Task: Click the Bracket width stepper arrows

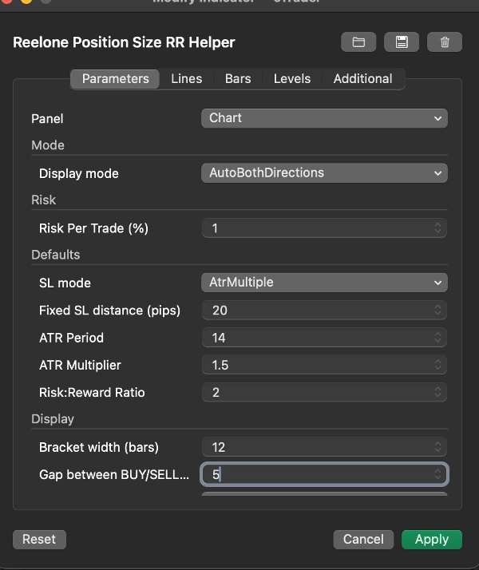Action: pos(437,447)
